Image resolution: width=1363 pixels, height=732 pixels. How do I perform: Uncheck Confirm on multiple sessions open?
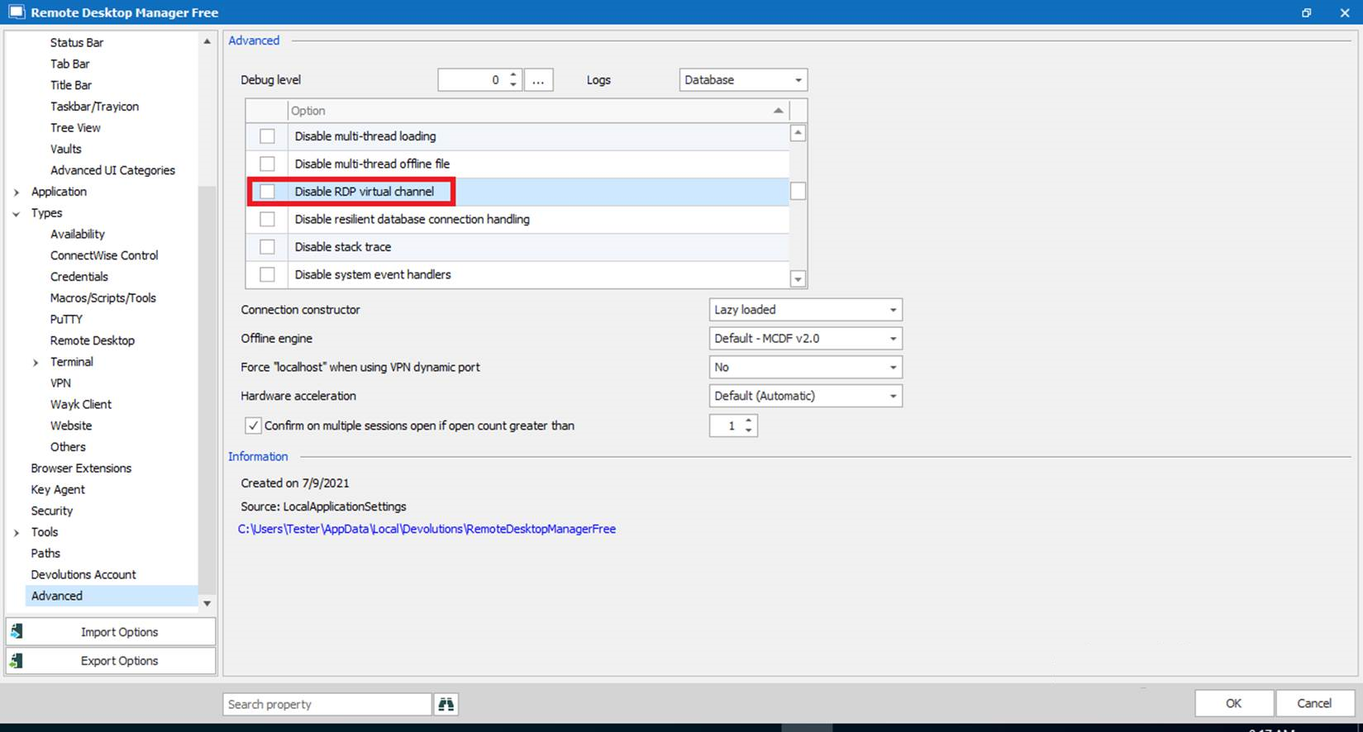(253, 425)
